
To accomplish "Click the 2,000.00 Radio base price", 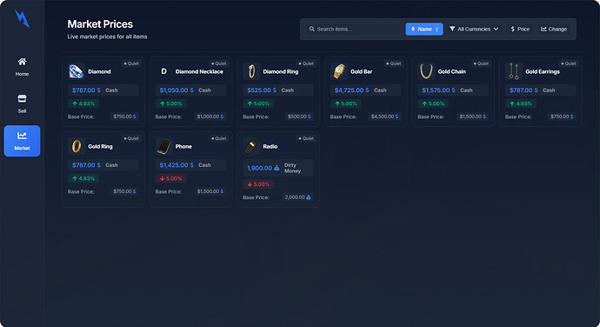I will (x=297, y=197).
